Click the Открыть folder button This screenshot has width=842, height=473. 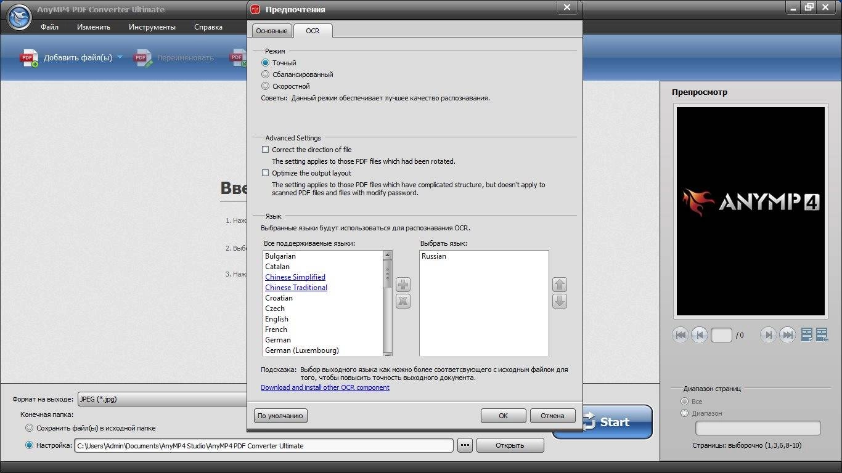click(510, 445)
